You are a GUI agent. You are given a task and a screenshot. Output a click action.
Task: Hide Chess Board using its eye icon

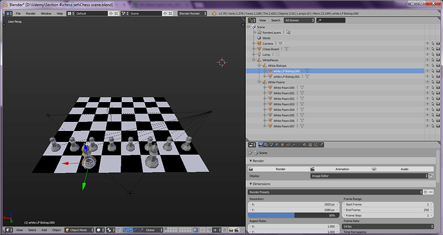pyautogui.click(x=427, y=49)
